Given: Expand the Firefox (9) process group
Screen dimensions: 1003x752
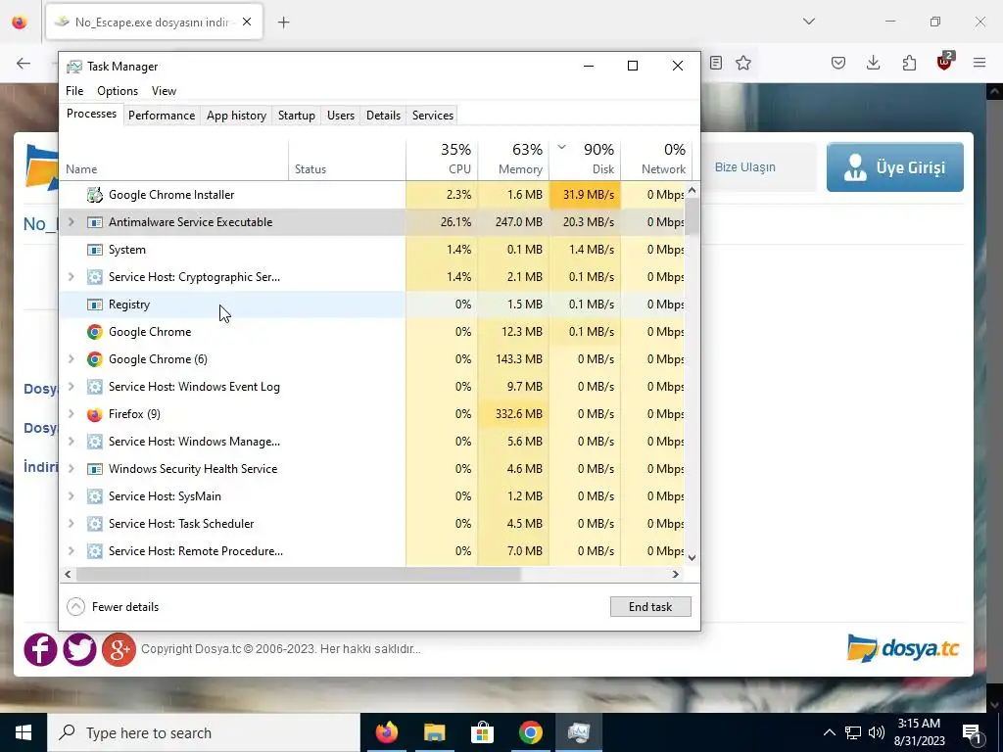Looking at the screenshot, I should (x=71, y=414).
